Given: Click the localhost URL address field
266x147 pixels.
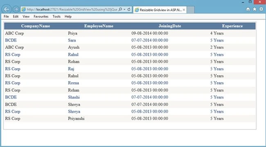Looking at the screenshot, I should (x=72, y=9).
